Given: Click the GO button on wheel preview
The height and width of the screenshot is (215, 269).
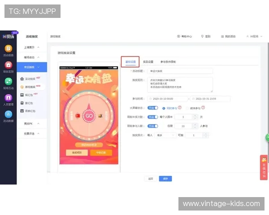Looking at the screenshot, I should coord(89,116).
